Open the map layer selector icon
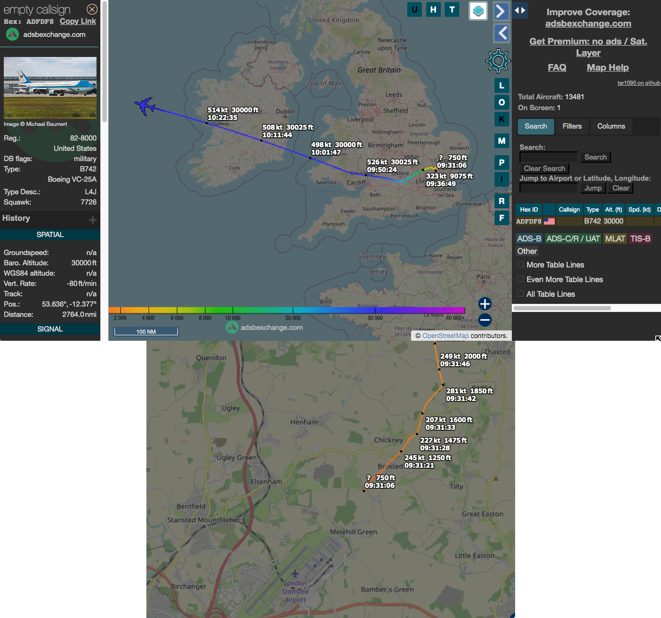This screenshot has width=661, height=618. (478, 10)
